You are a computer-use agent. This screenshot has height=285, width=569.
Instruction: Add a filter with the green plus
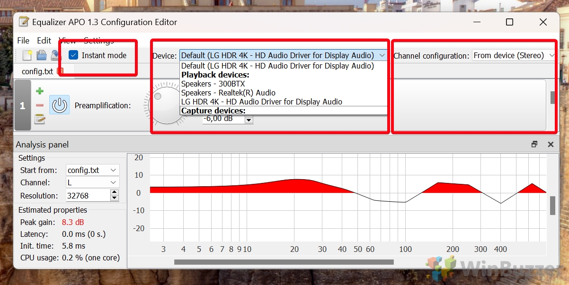pyautogui.click(x=40, y=91)
